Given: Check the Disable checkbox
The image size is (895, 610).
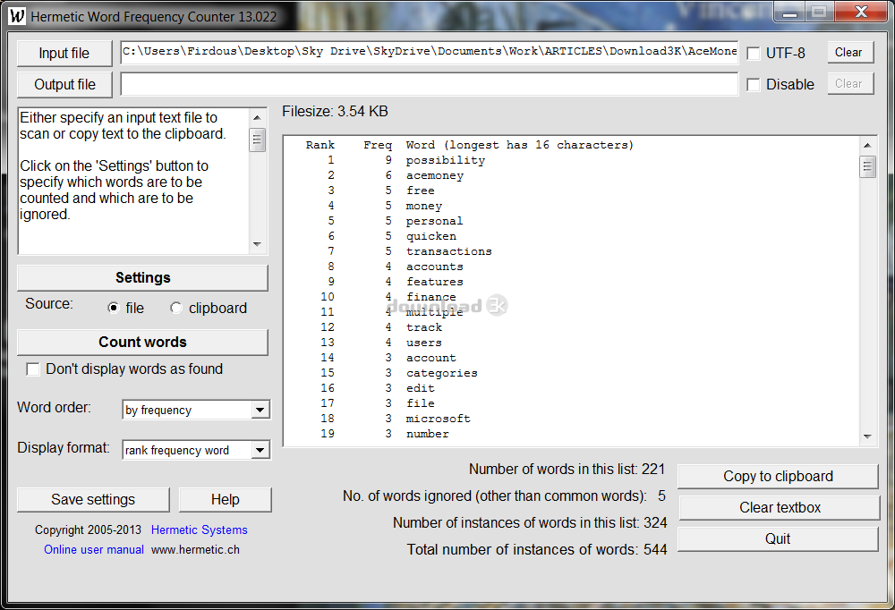Looking at the screenshot, I should [x=753, y=84].
